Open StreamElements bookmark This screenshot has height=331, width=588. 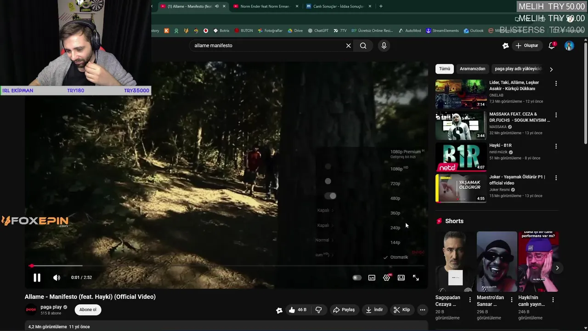pyautogui.click(x=442, y=31)
